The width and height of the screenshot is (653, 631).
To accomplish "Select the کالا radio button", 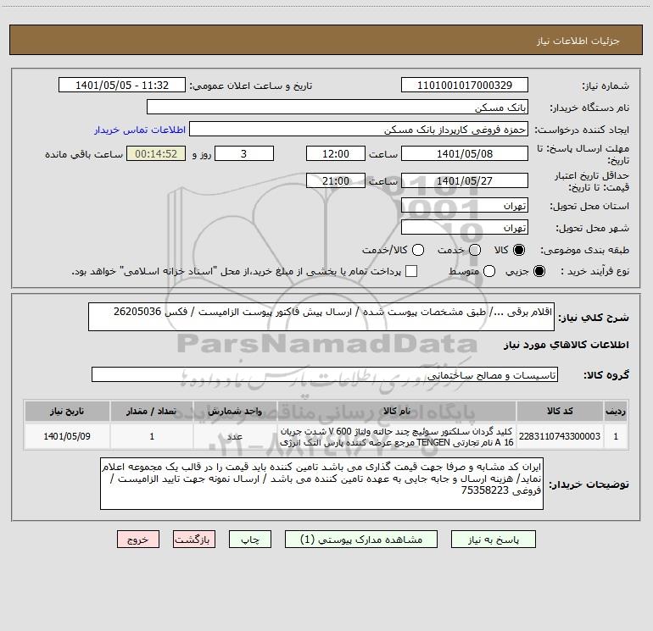I will [519, 250].
